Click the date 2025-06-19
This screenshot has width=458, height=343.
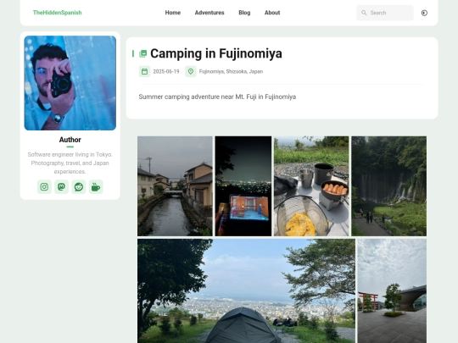[x=166, y=71]
